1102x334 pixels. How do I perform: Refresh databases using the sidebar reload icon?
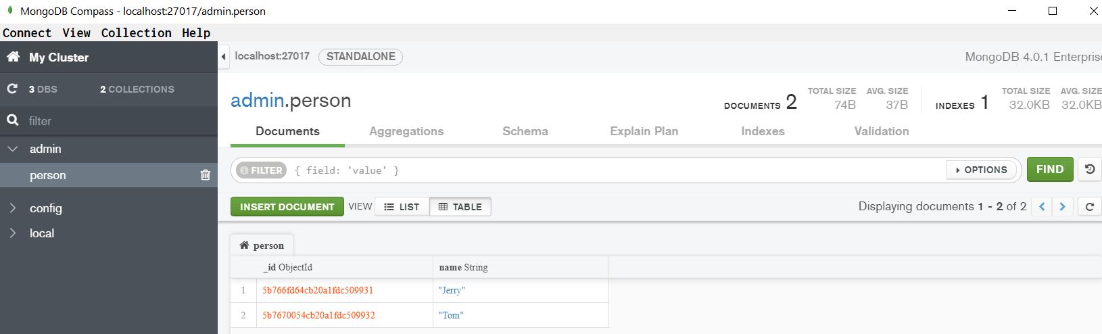pos(12,89)
